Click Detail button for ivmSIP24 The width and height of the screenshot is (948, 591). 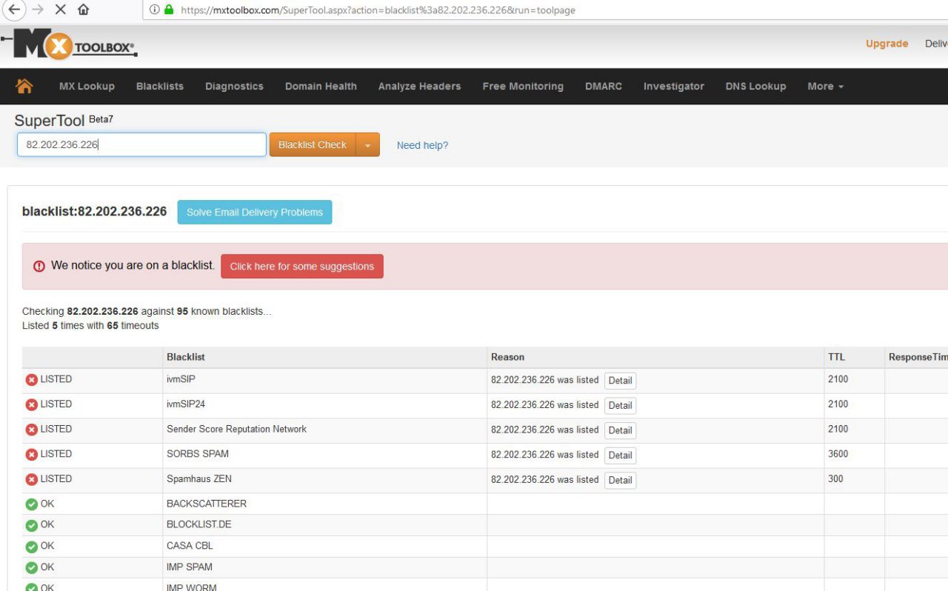click(620, 405)
